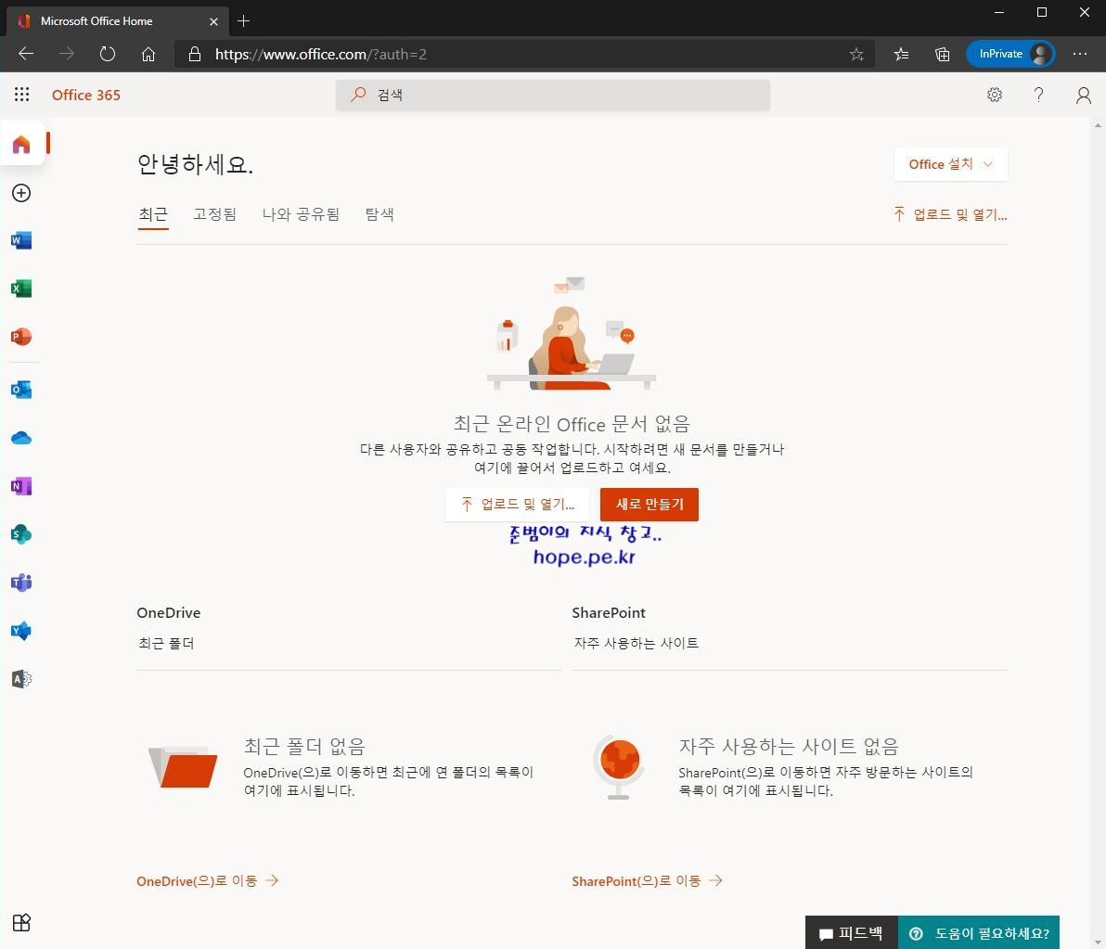Close the Microsoft Office Home tab

coord(213,21)
